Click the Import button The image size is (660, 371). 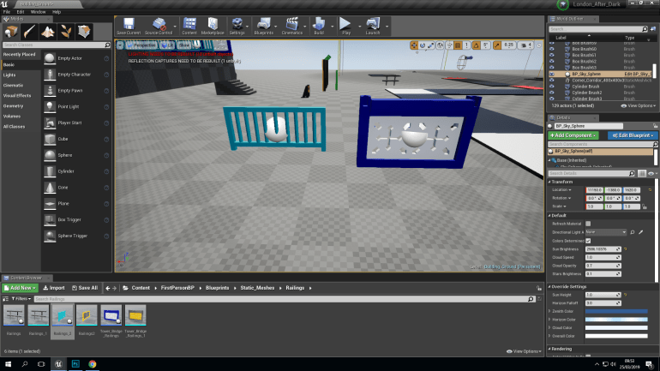[x=54, y=288]
